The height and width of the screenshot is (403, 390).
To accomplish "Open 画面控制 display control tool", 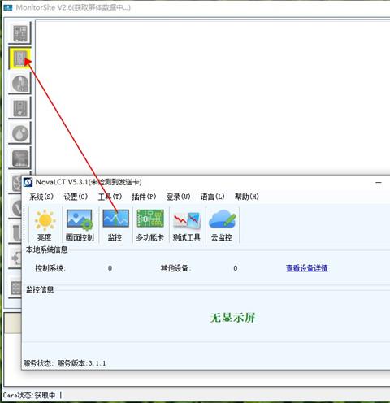I will click(x=80, y=225).
